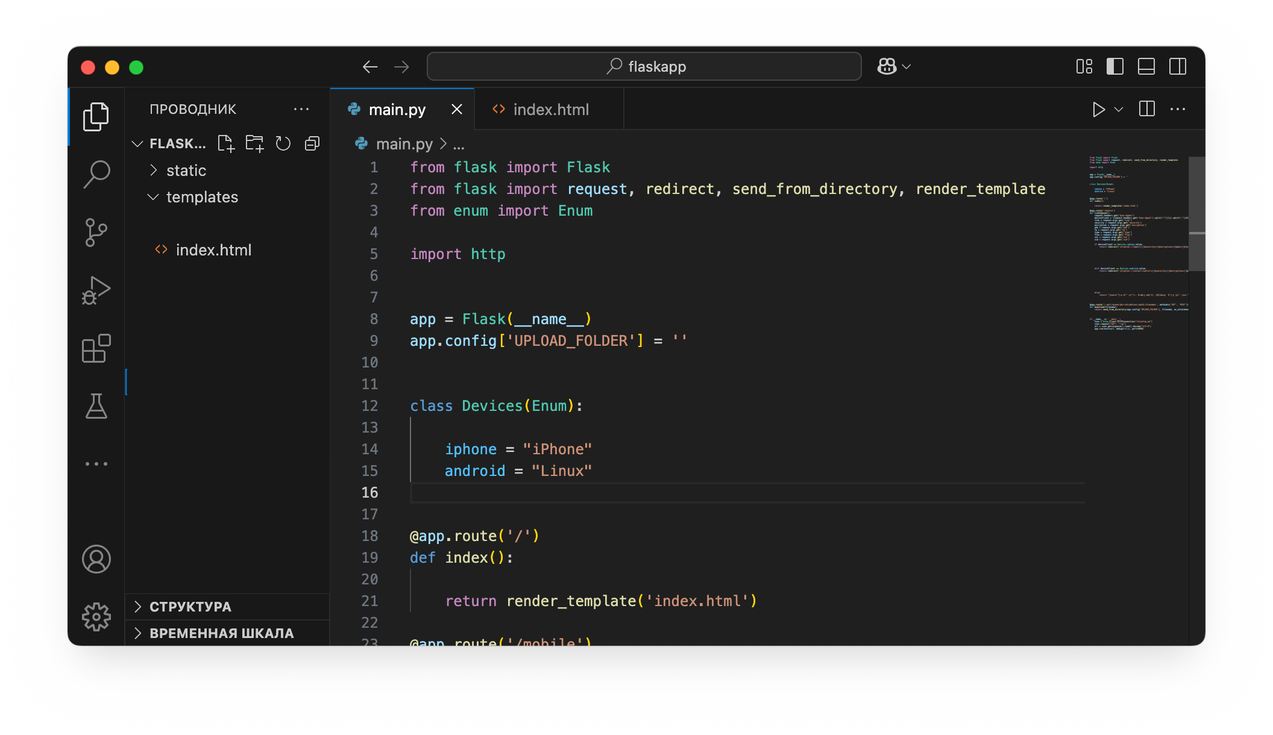Screen dimensions: 1273x735
Task: Refresh the explorer file tree
Action: (283, 143)
